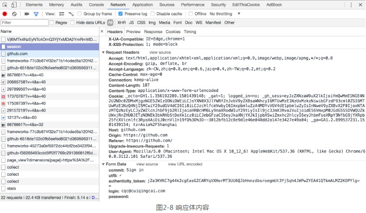Filter requests by JS type

[x=131, y=23]
